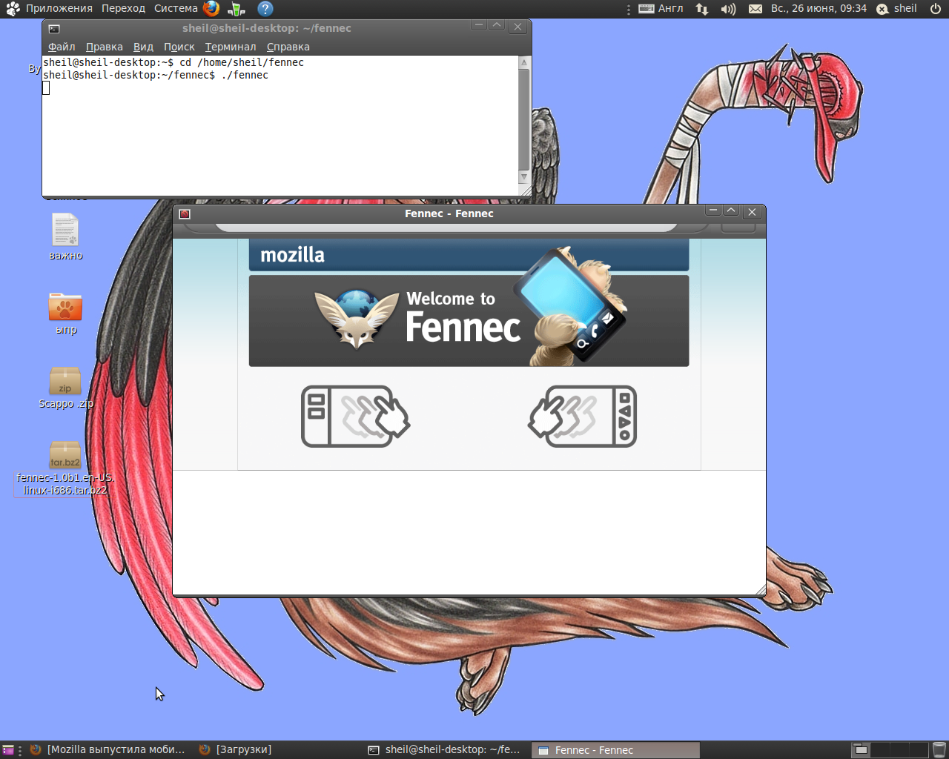
Task: Click the Fennec - Fennec taskbar button
Action: (615, 750)
